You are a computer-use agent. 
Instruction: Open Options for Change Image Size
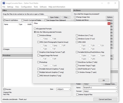point(110,17)
